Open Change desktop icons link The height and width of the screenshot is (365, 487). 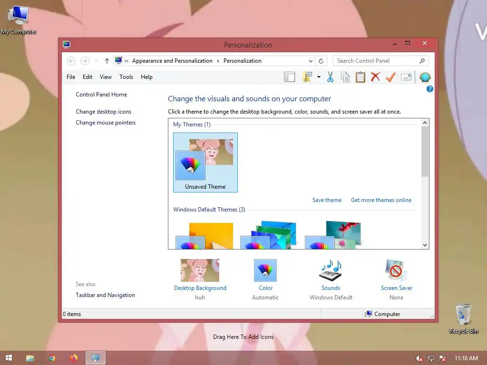(x=103, y=111)
